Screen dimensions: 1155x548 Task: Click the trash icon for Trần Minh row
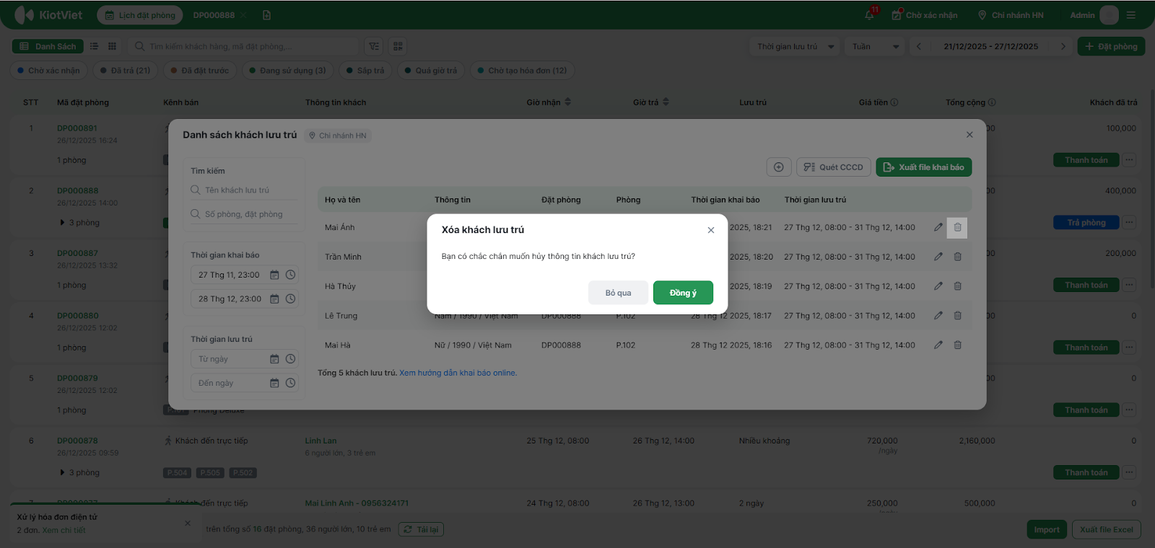pyautogui.click(x=957, y=257)
